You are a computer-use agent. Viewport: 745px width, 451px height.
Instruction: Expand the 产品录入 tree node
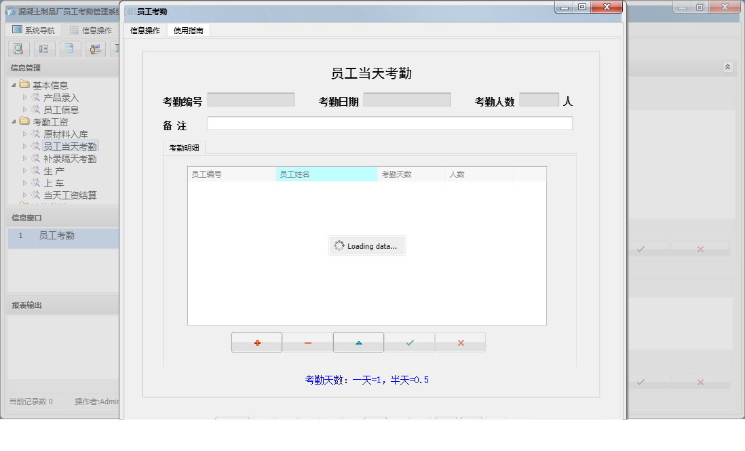point(26,97)
